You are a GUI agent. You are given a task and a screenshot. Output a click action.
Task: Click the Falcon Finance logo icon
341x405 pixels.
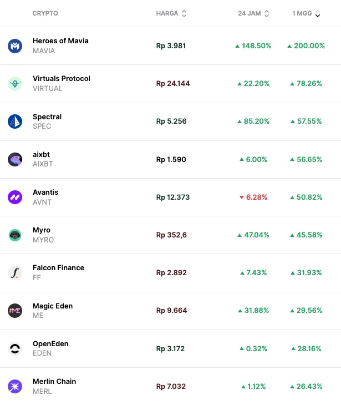(15, 273)
